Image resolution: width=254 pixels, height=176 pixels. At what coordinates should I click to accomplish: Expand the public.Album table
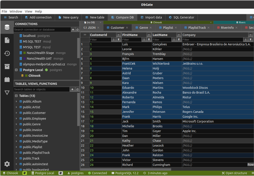tap(16, 101)
